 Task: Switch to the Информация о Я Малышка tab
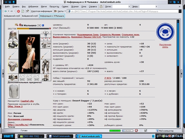point(52,16)
